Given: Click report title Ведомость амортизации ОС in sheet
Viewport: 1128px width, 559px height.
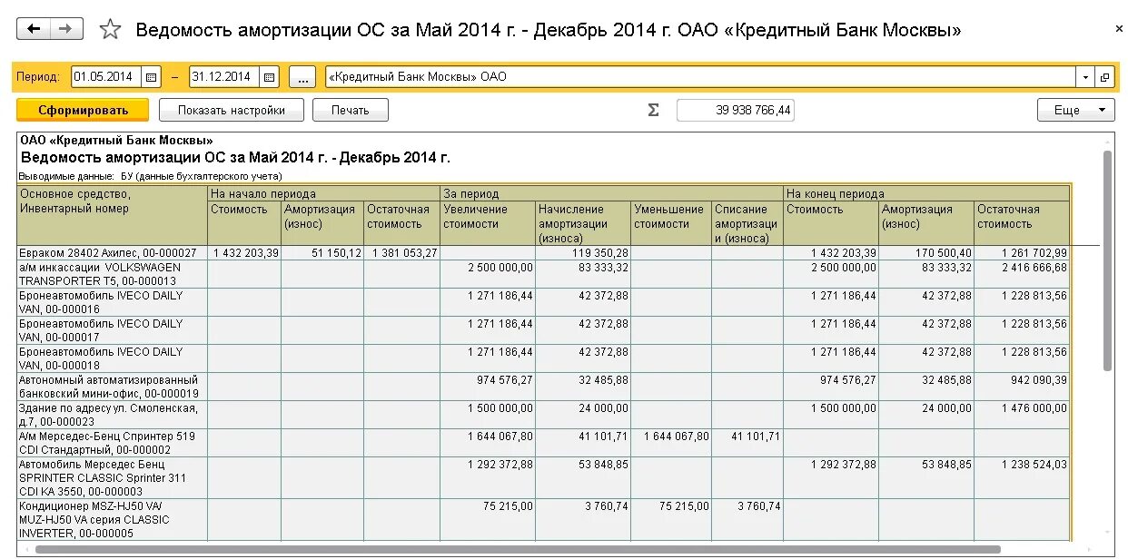Looking at the screenshot, I should pos(235,157).
